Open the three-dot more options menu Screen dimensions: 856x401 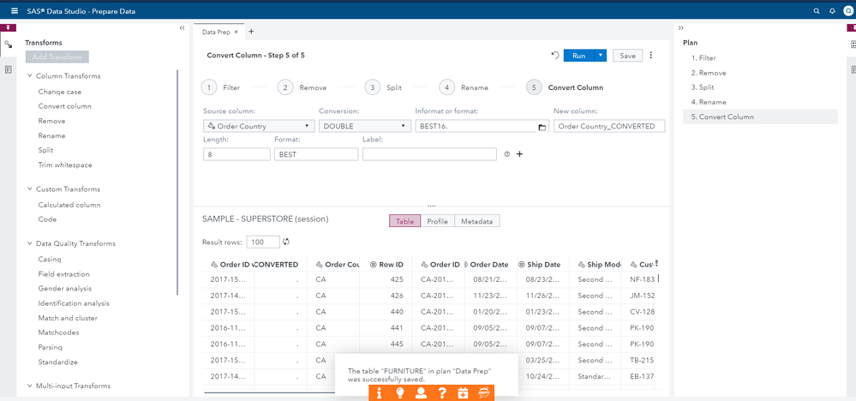(x=651, y=56)
